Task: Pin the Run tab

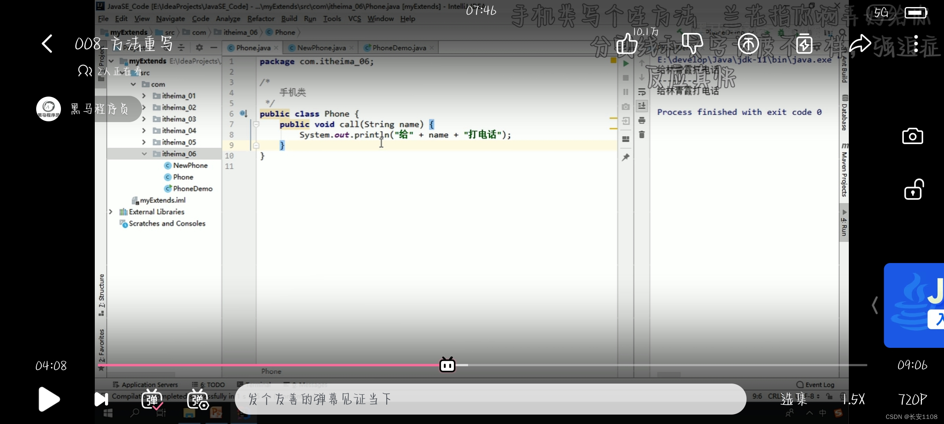Action: (626, 157)
